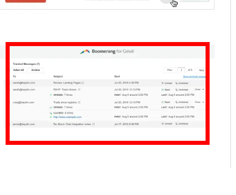Click the Sent column header
Screen dimensions: 236x195
117,76
